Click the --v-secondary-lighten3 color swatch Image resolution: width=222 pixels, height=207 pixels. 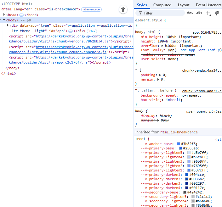(x=193, y=205)
